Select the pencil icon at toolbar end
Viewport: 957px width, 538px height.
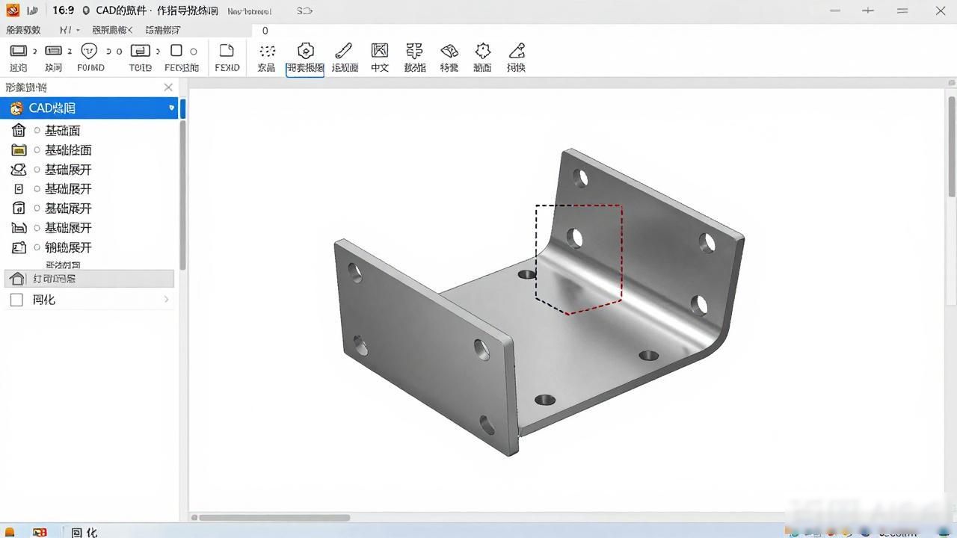click(517, 51)
